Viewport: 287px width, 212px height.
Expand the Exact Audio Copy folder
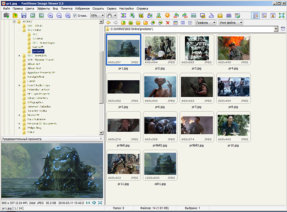click(x=20, y=86)
